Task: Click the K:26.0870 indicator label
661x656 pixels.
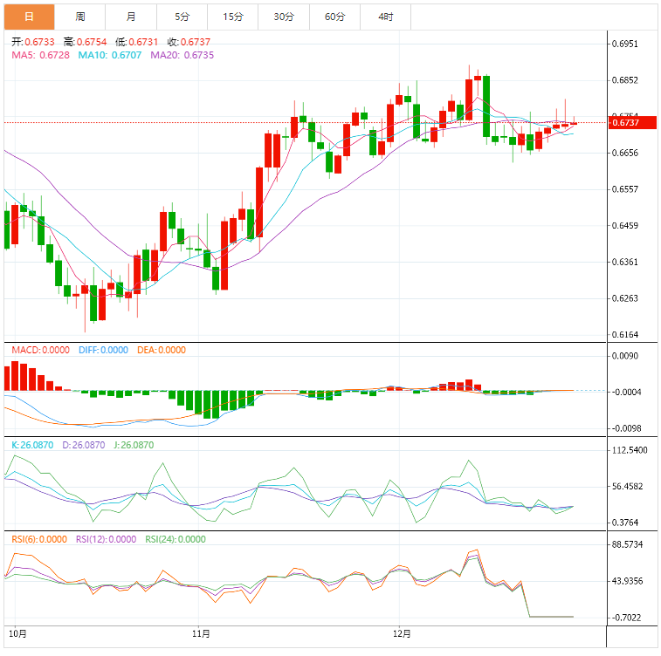Action: [32, 445]
